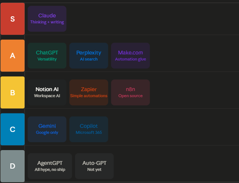This screenshot has height=183, width=239.
Task: Select the Make.com Automation glue card
Action: [130, 56]
